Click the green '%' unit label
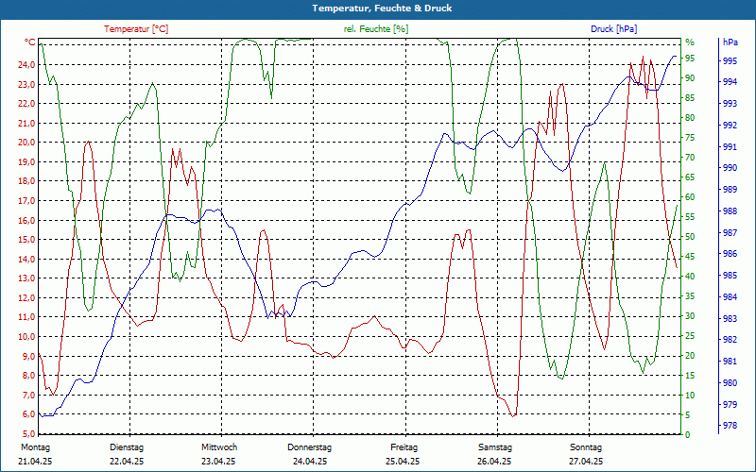 [690, 42]
